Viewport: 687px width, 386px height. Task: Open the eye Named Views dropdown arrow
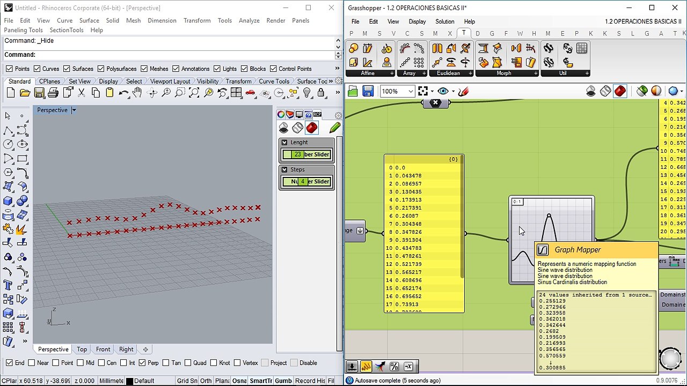click(452, 92)
